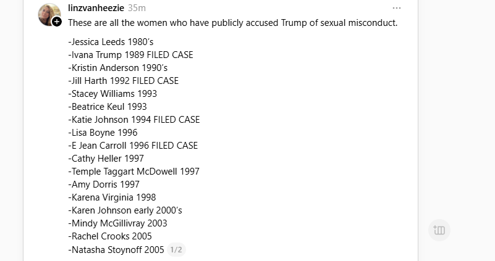The image size is (495, 261).
Task: Follow linzvanheezie via the plus badge
Action: [x=57, y=22]
